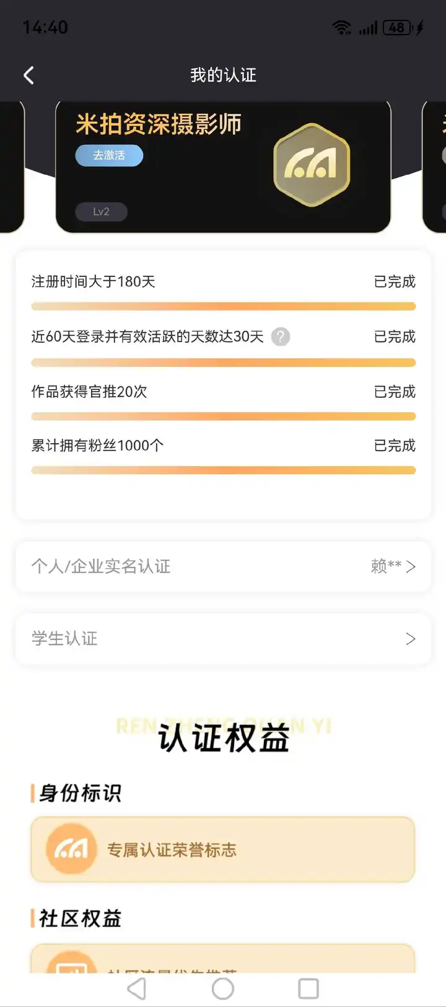The height and width of the screenshot is (1007, 446).
Task: Tap the Wi-Fi status icon
Action: [x=341, y=27]
